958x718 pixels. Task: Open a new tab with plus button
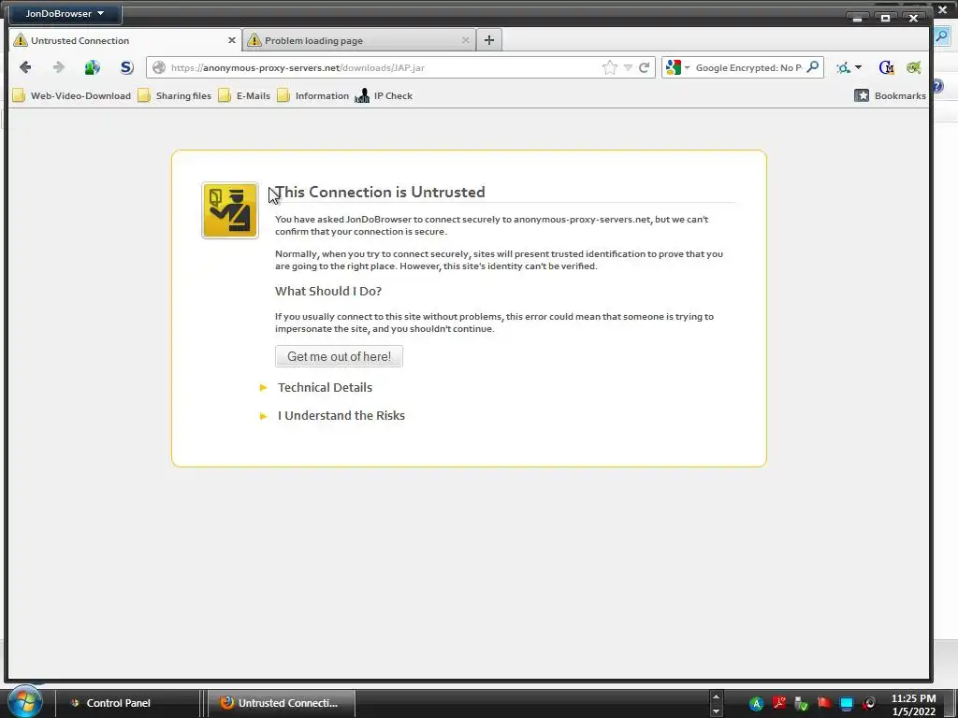(488, 40)
